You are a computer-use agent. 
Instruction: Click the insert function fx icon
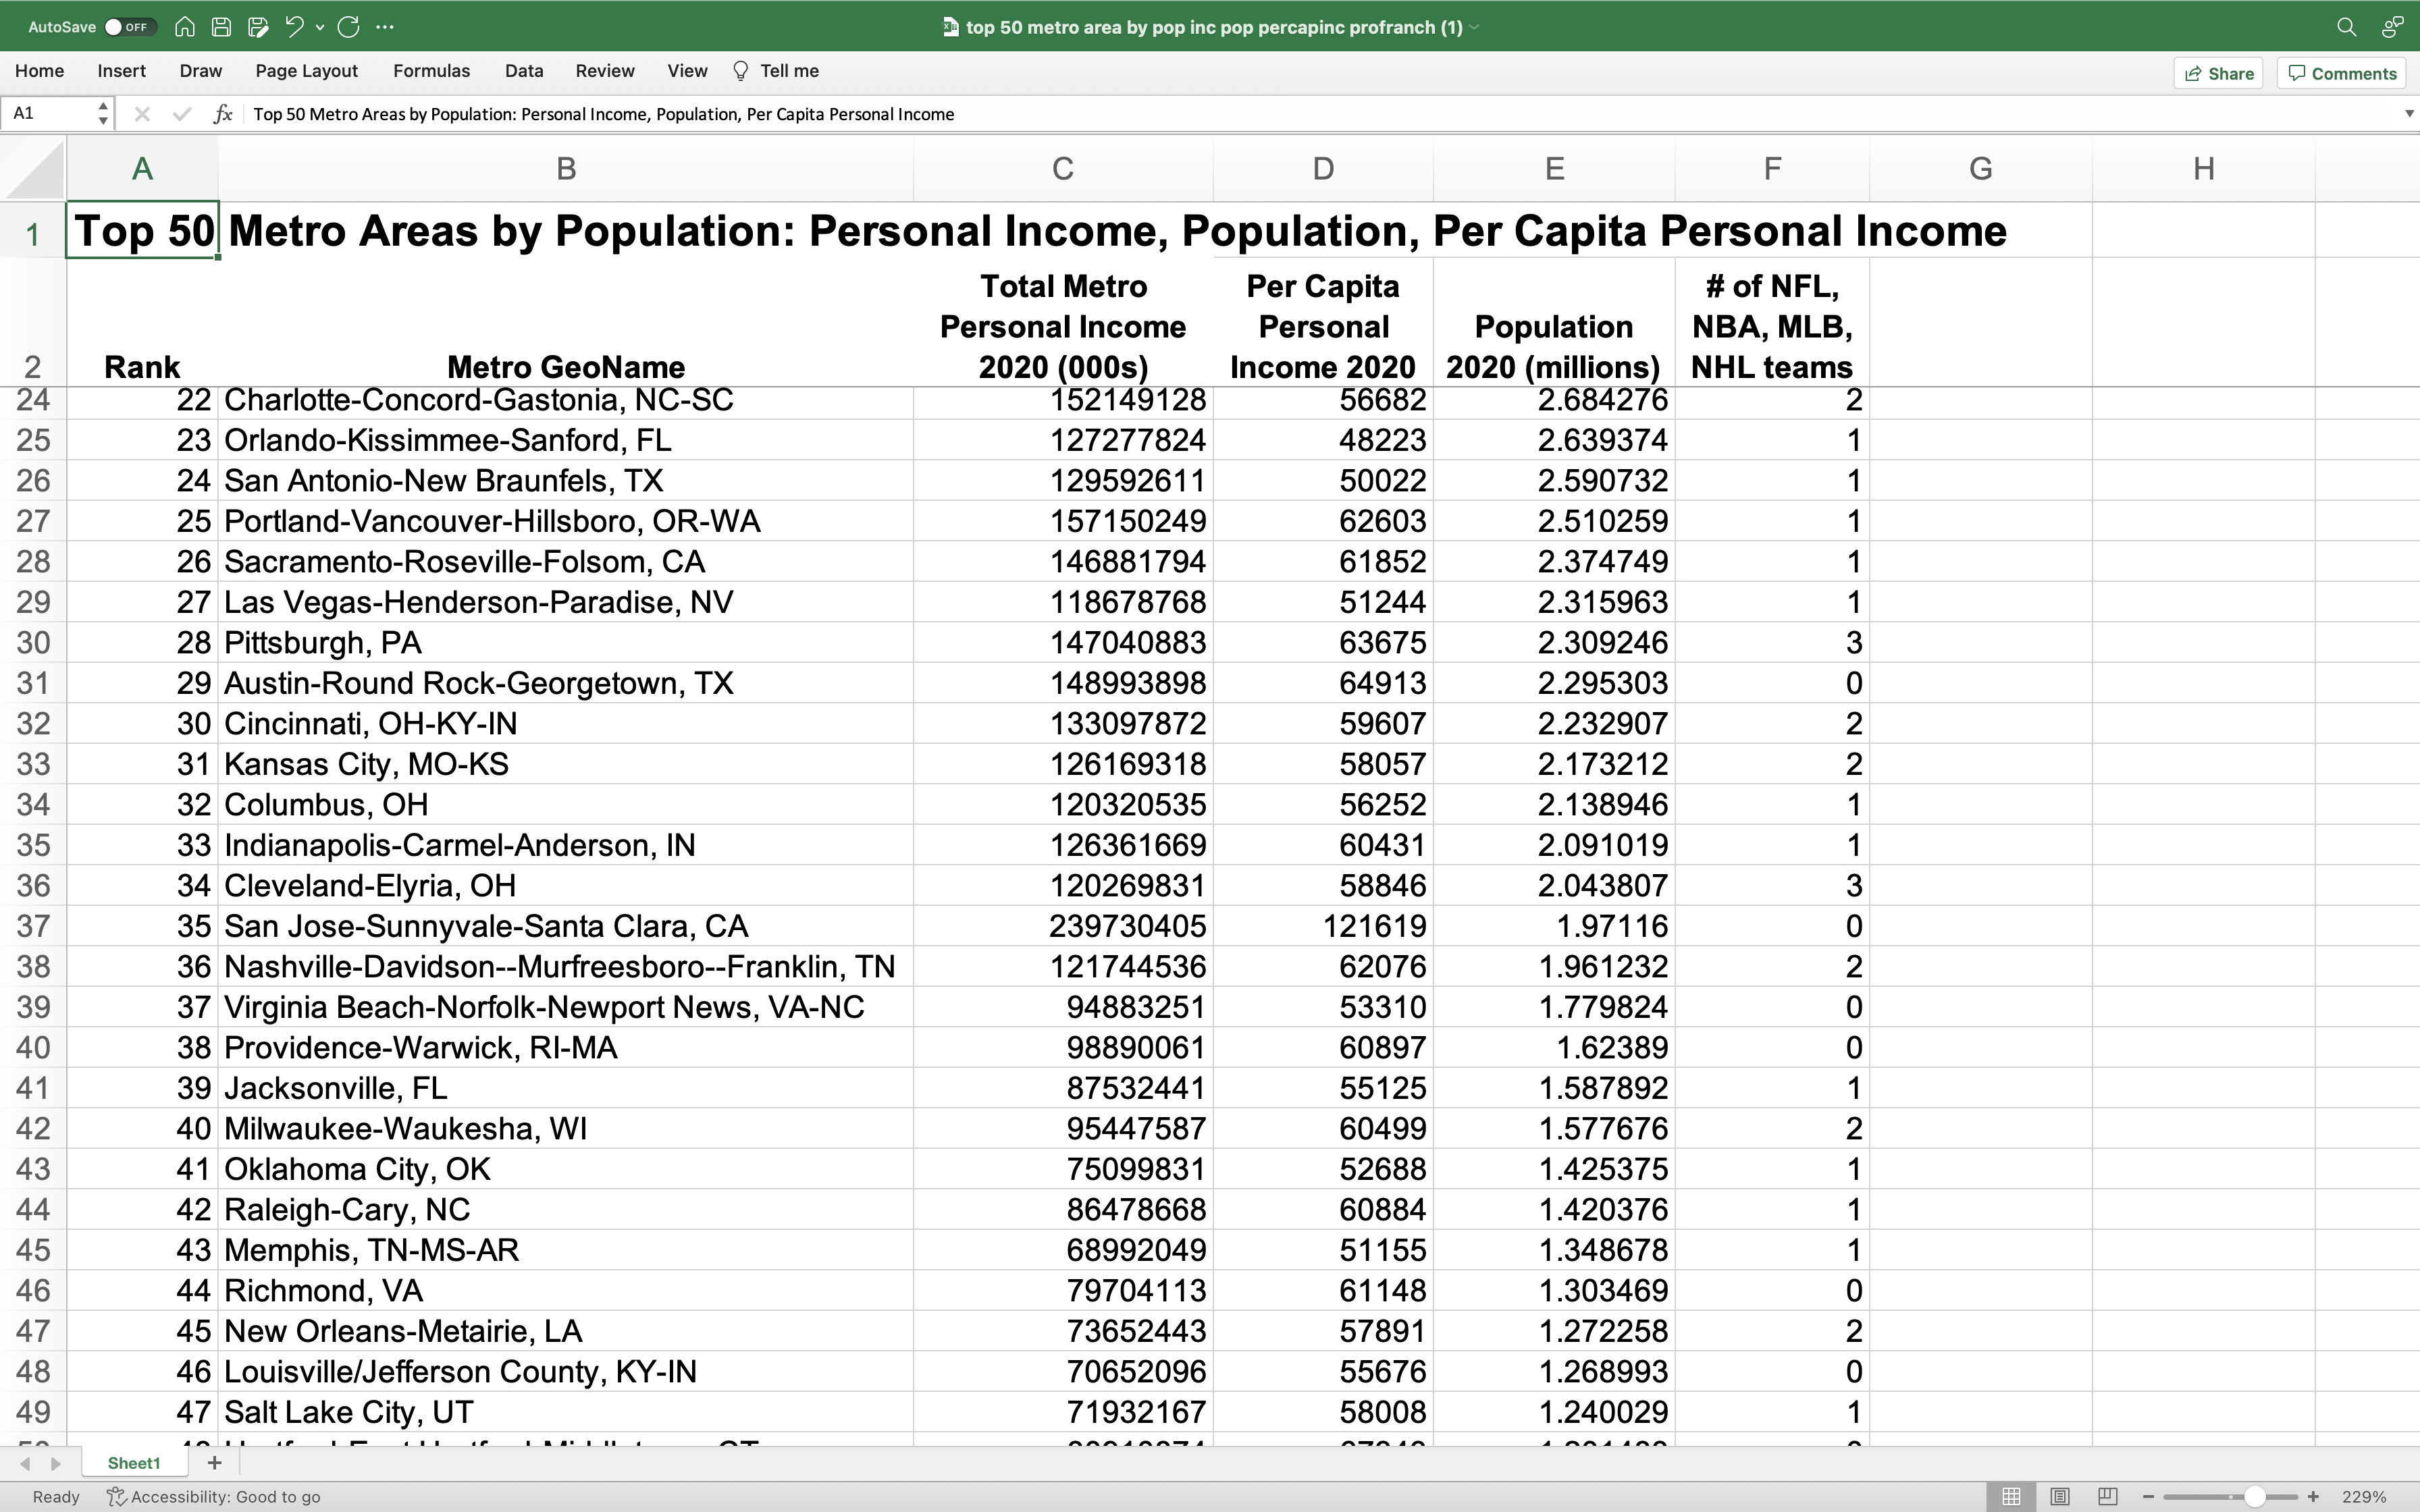click(x=223, y=114)
